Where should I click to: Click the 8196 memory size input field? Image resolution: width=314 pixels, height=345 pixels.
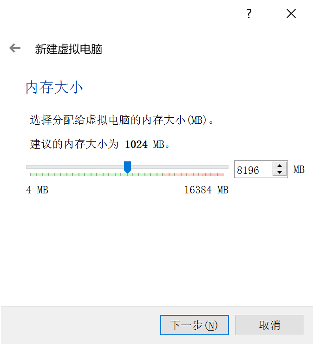point(254,169)
